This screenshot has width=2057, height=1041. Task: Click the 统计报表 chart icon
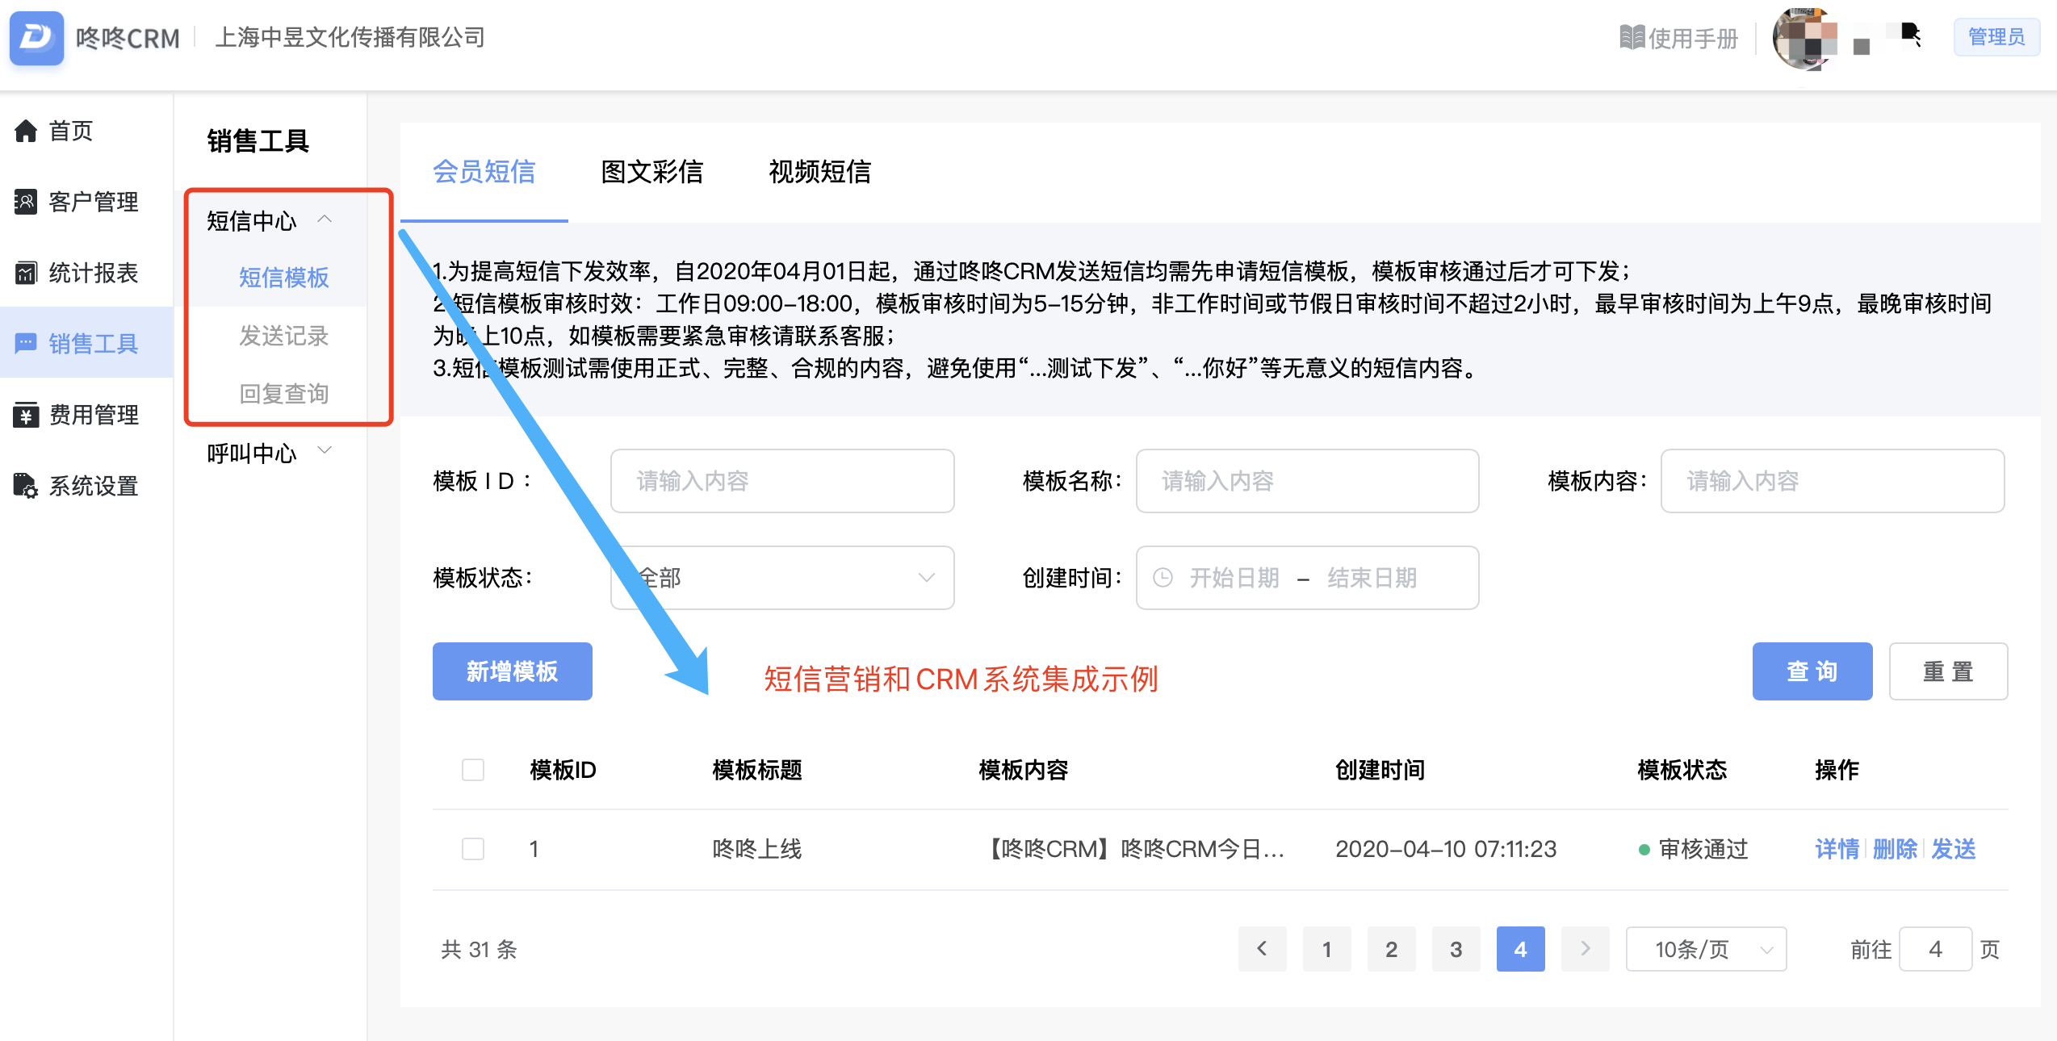[26, 273]
